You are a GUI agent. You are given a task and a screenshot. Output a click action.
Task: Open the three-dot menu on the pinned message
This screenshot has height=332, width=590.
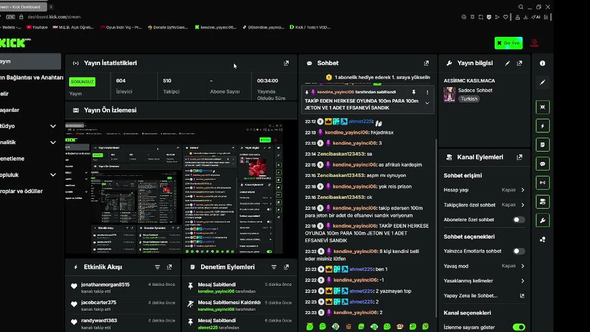point(427,92)
